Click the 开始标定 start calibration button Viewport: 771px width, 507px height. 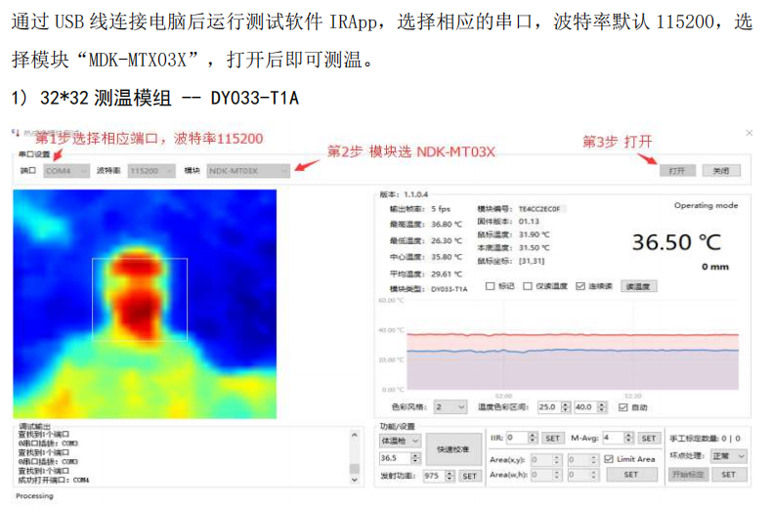[x=686, y=474]
